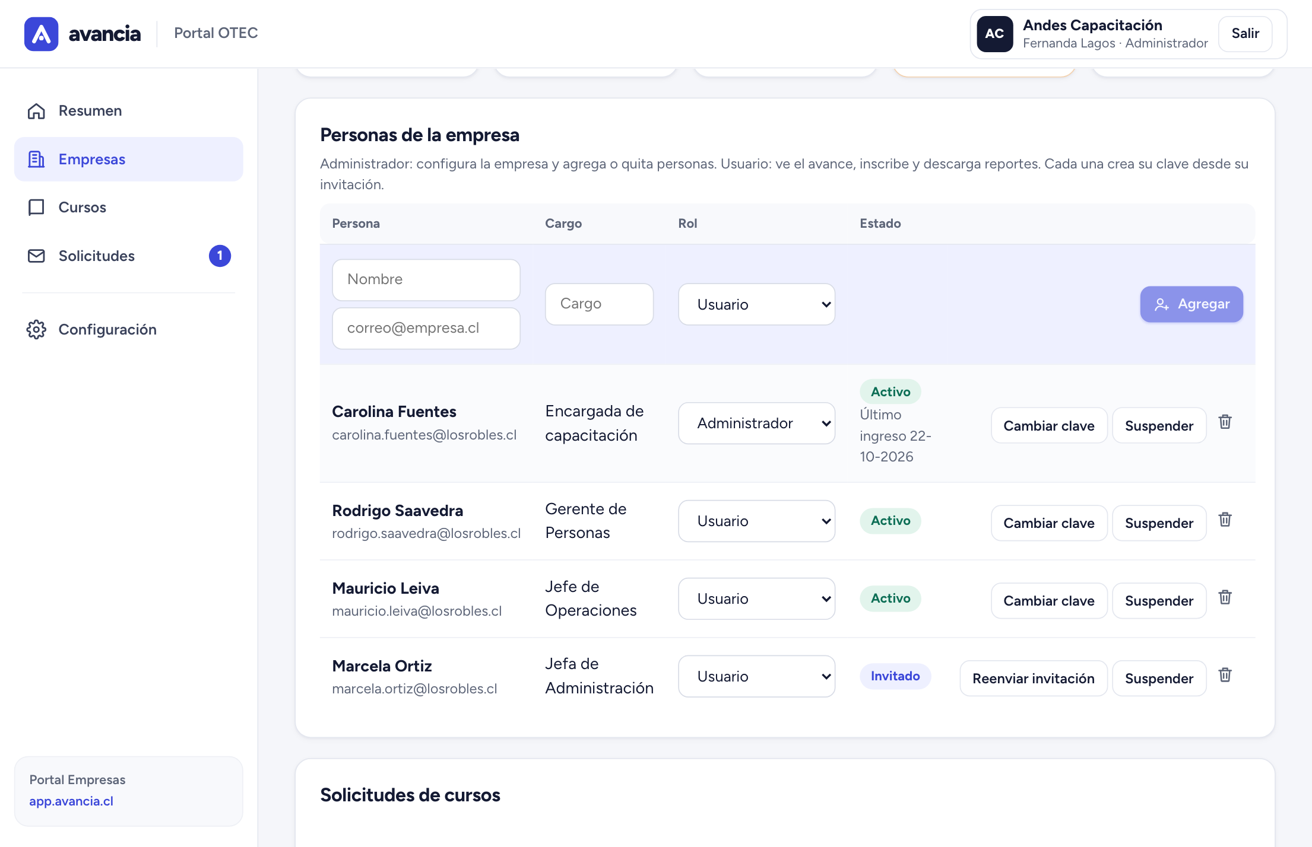Click the avancia logo icon

point(41,34)
